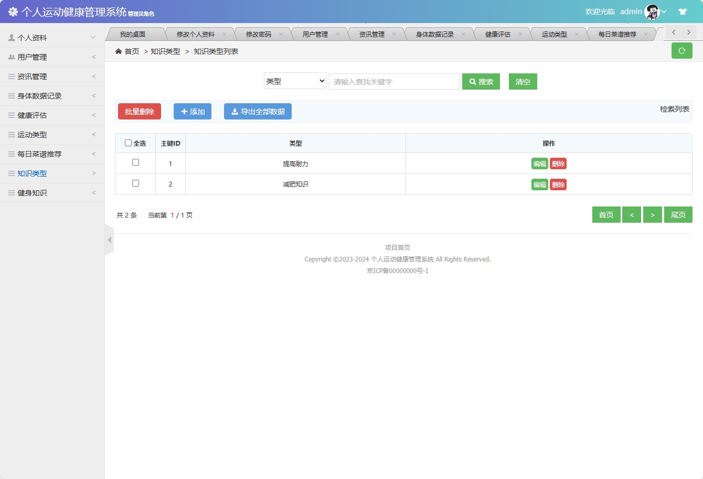Image resolution: width=703 pixels, height=479 pixels.
Task: Click the home icon in the breadcrumb
Action: (119, 51)
